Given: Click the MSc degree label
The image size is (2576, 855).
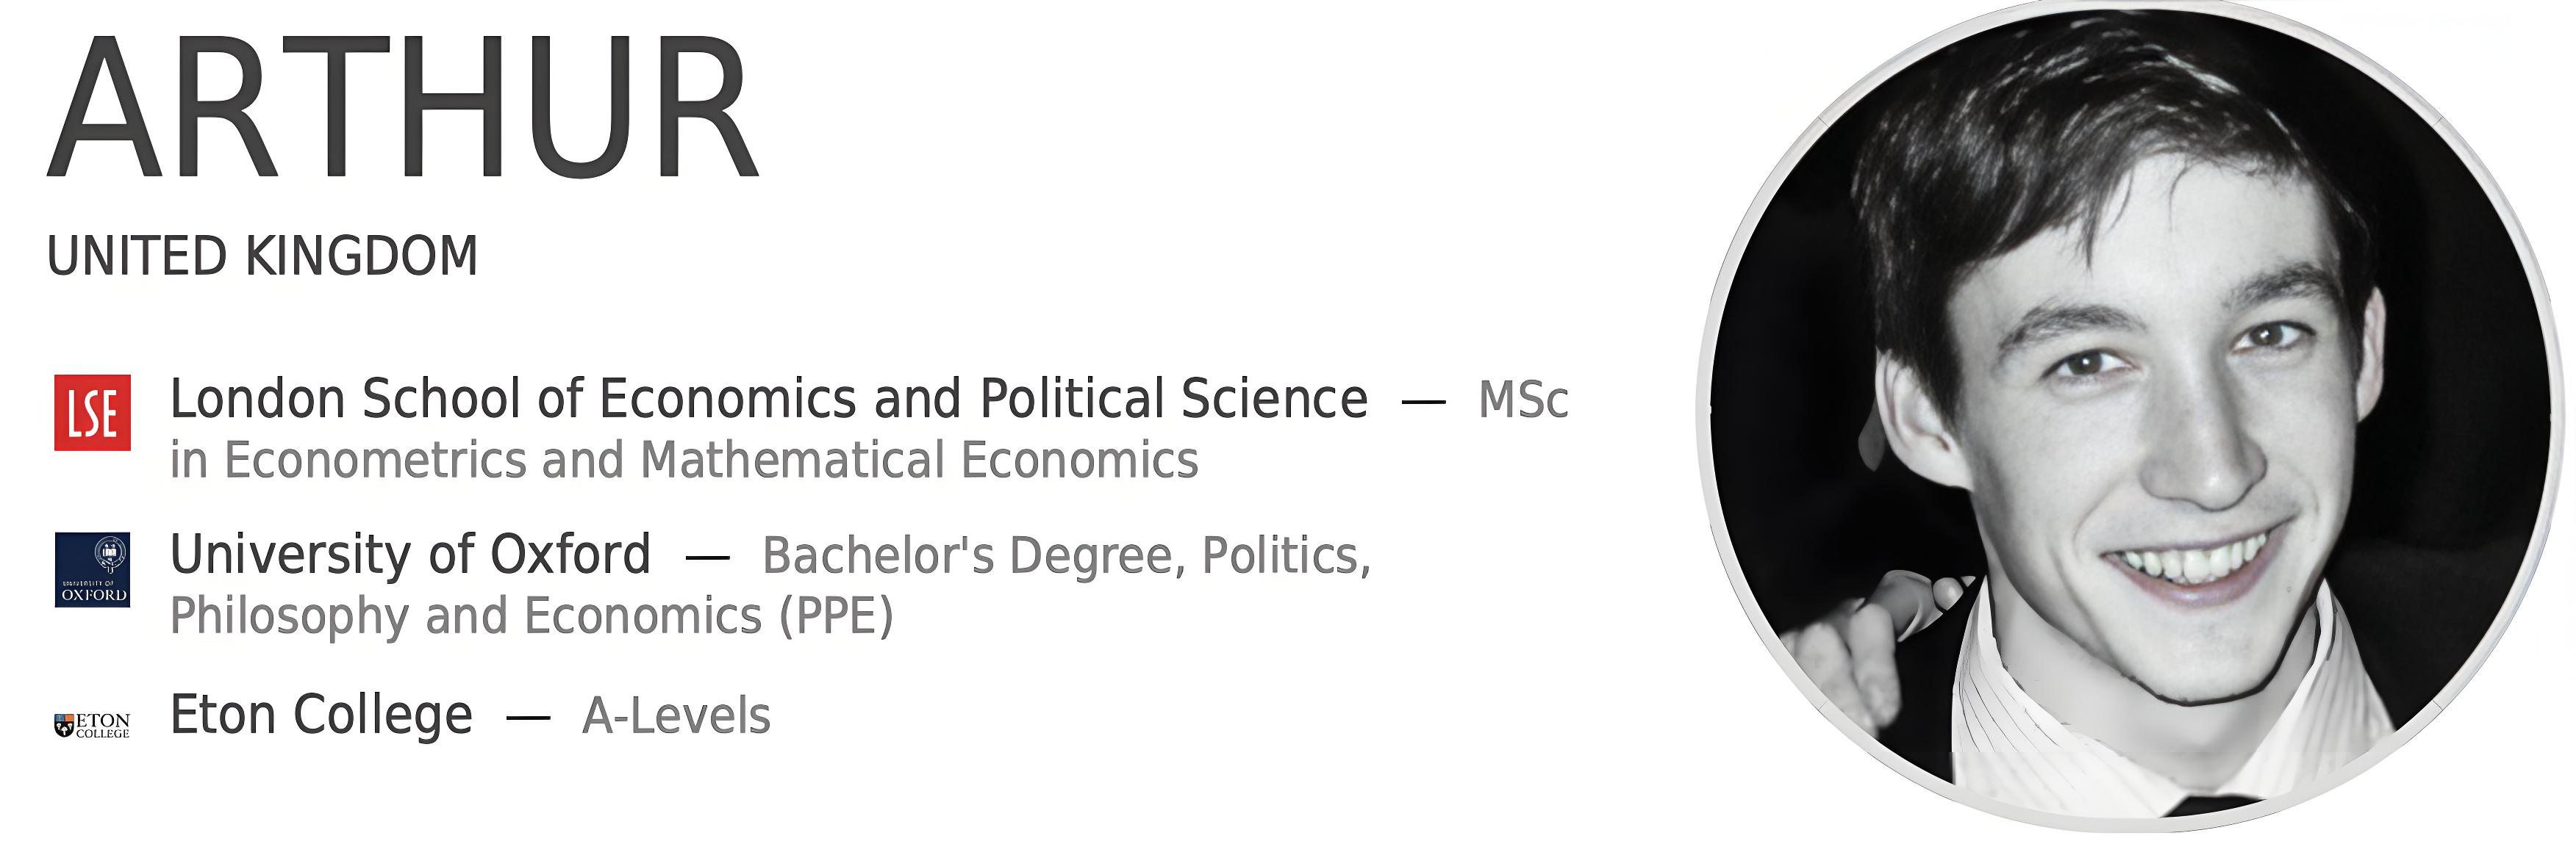Looking at the screenshot, I should click(1523, 400).
